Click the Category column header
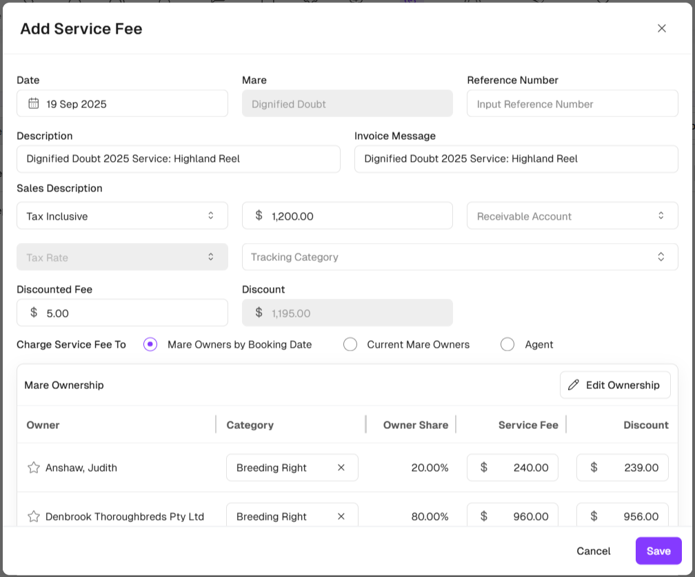Viewport: 695px width, 577px height. click(250, 425)
